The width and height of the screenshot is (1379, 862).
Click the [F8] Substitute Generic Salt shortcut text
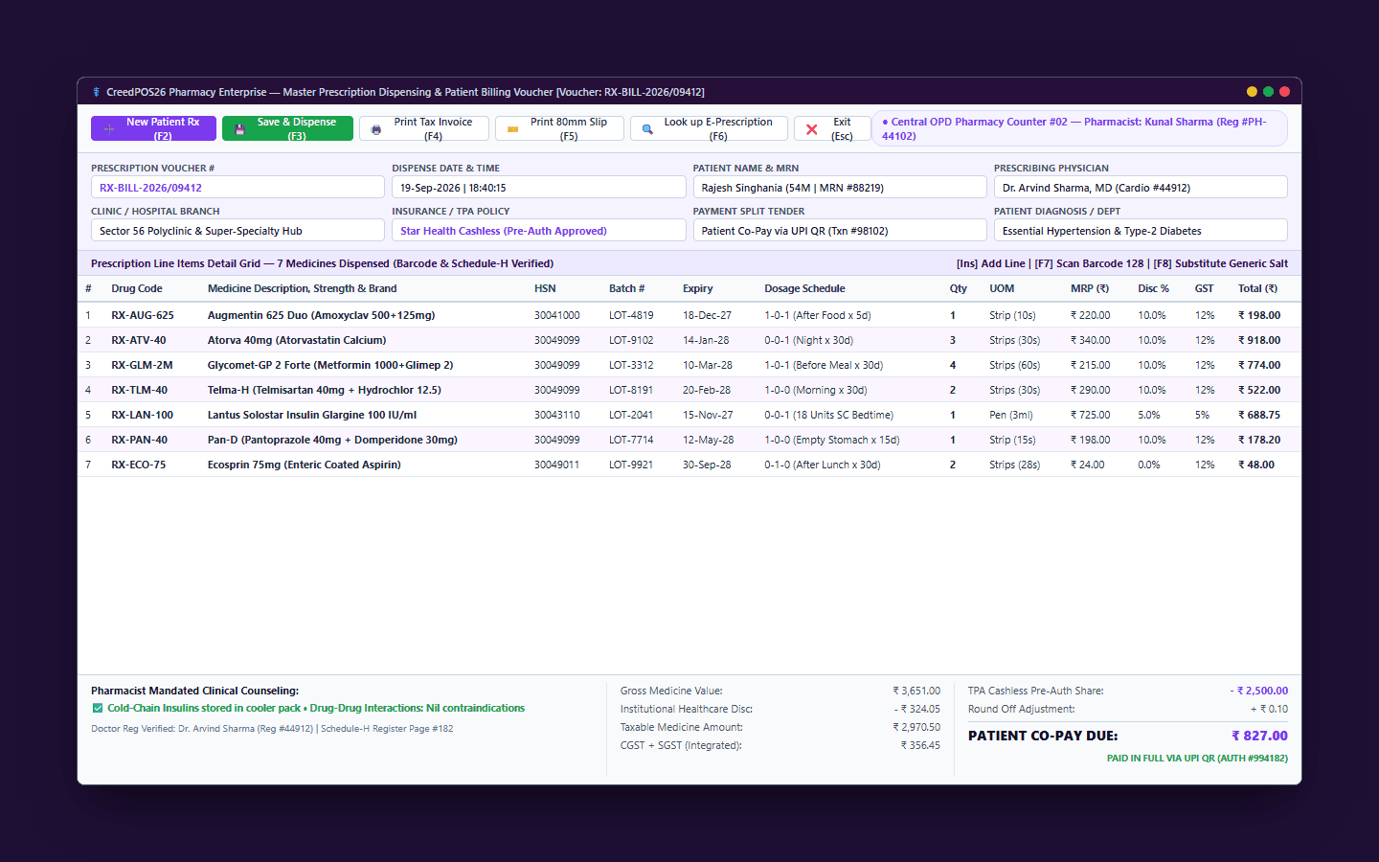pos(1220,264)
